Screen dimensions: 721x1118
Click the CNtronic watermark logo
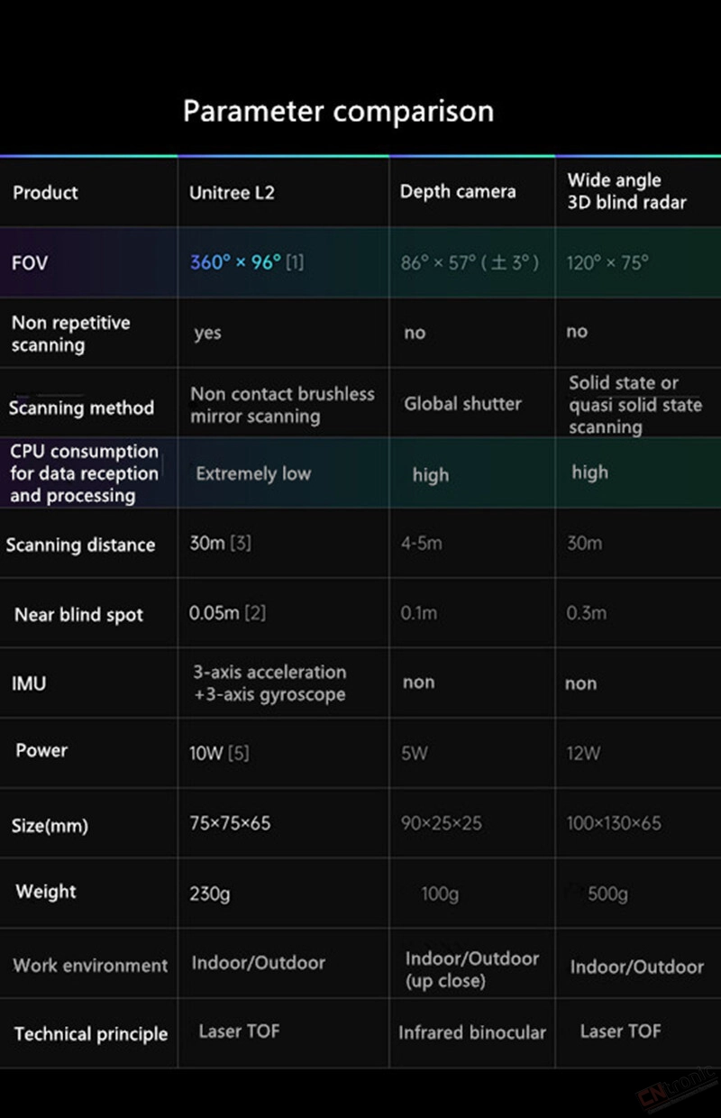(677, 1086)
